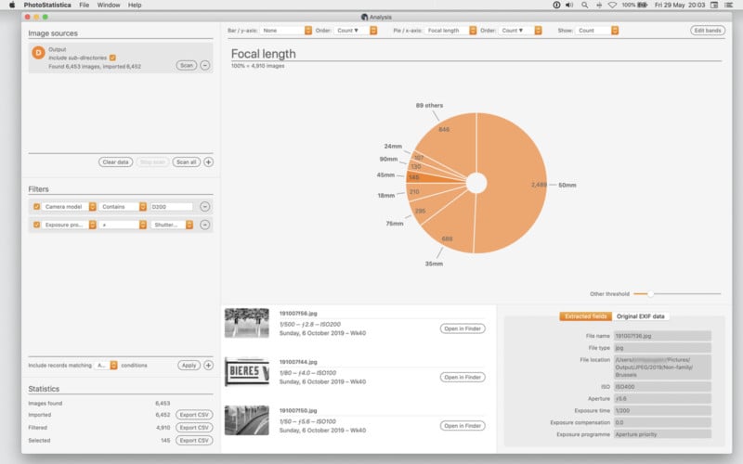The height and width of the screenshot is (464, 743).
Task: Open the Exposure programme field dropdown
Action: pyautogui.click(x=69, y=225)
